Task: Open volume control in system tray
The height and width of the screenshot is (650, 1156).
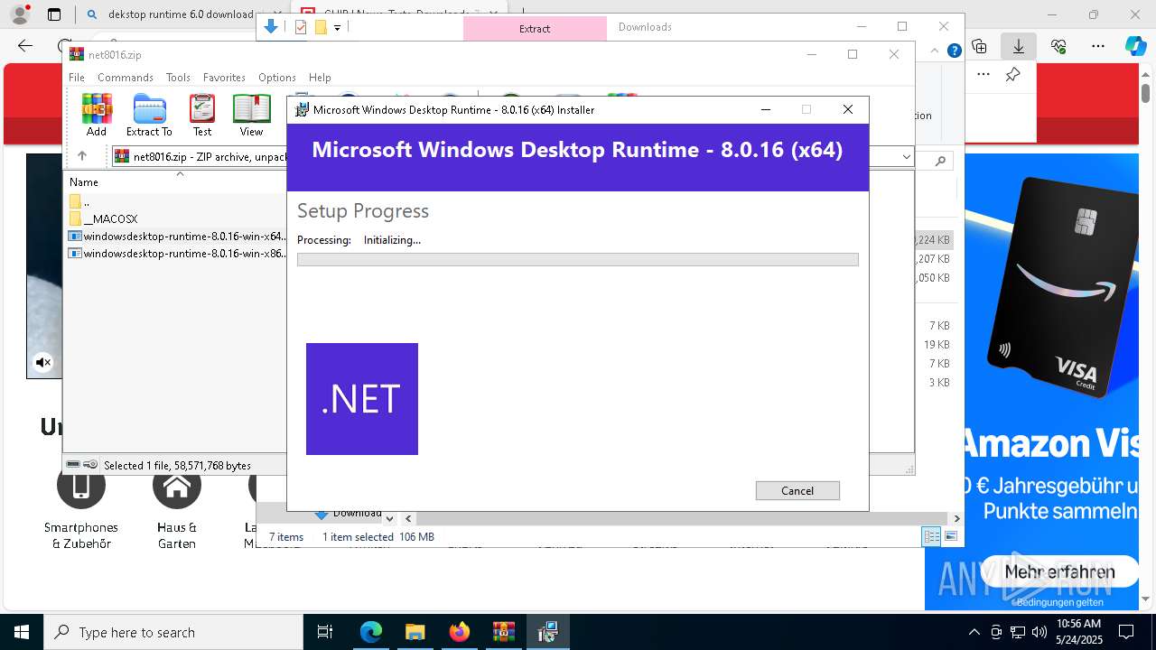Action: click(x=1039, y=632)
